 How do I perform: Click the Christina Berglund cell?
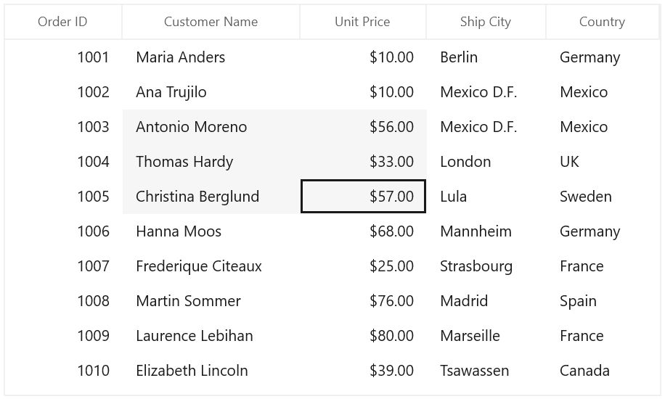(211, 197)
